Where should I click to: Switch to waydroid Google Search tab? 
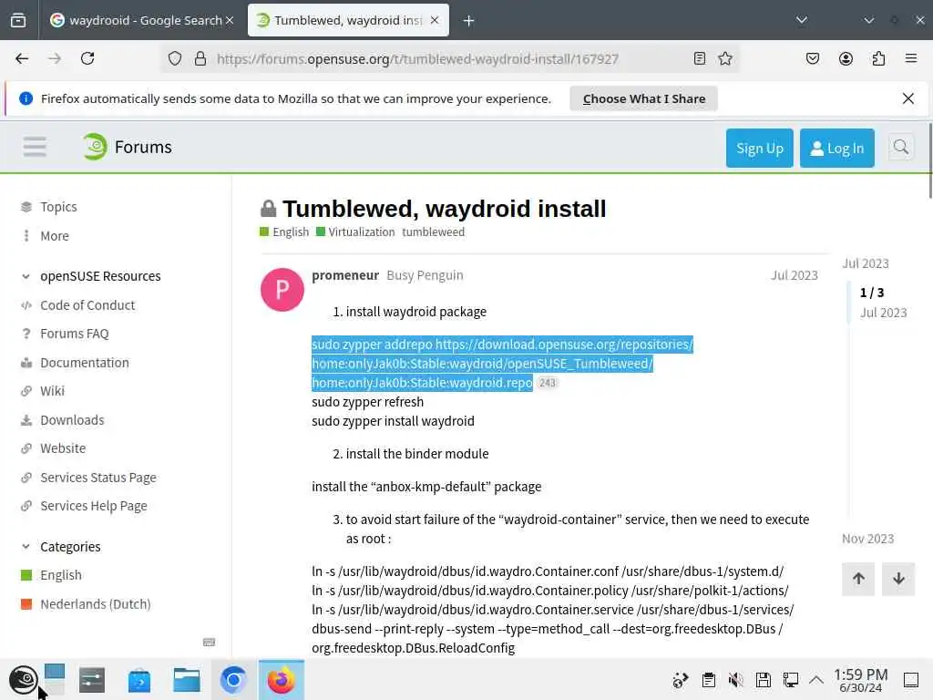pyautogui.click(x=141, y=20)
